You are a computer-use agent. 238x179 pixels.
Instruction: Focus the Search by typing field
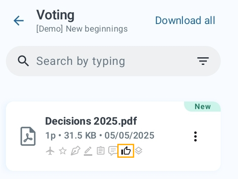tap(113, 61)
